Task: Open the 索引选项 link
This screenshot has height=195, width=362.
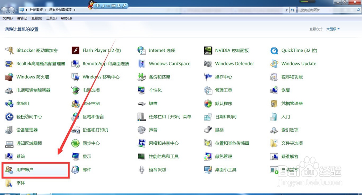Action: tap(290, 130)
